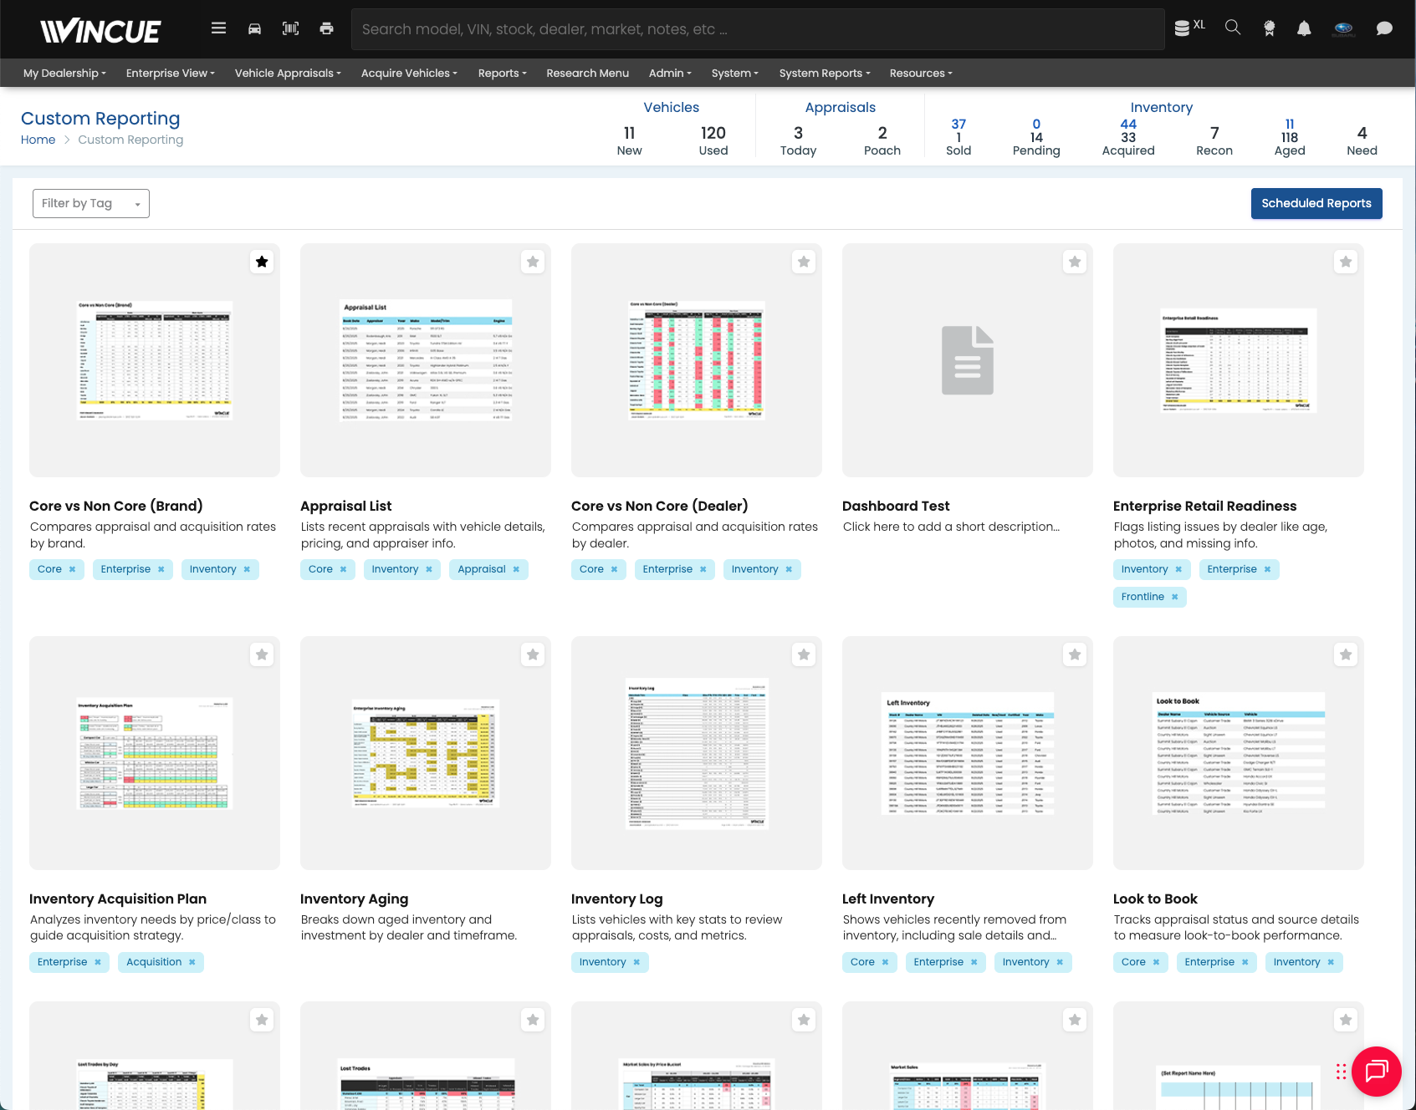This screenshot has height=1110, width=1416.
Task: Click the print icon in the header
Action: (x=326, y=28)
